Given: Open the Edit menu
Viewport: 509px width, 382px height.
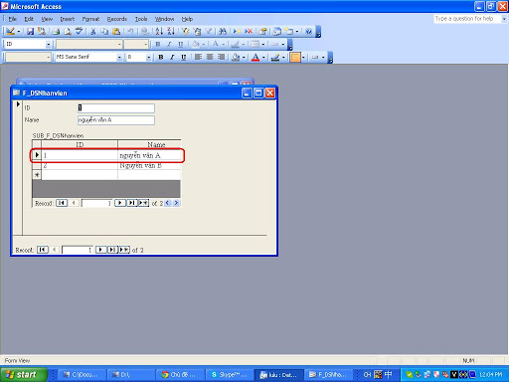Looking at the screenshot, I should click(x=29, y=19).
